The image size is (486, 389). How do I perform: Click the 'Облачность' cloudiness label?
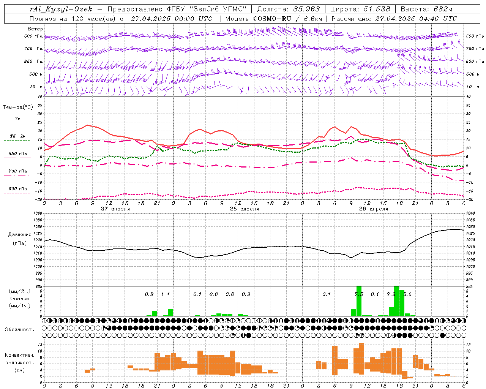19,330
